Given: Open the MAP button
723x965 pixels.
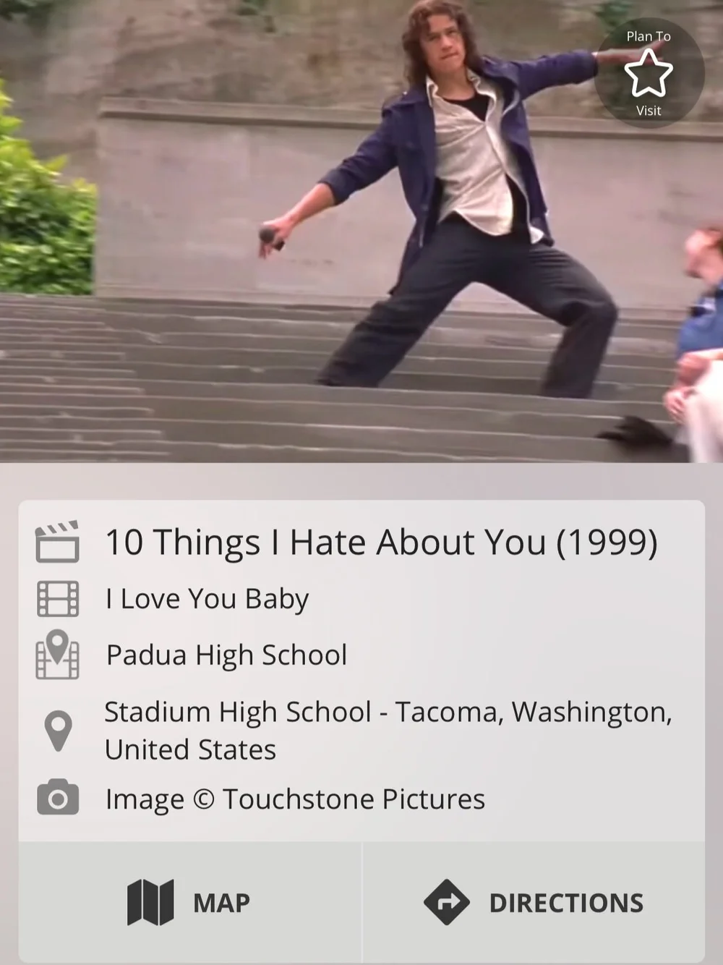Looking at the screenshot, I should coord(189,902).
